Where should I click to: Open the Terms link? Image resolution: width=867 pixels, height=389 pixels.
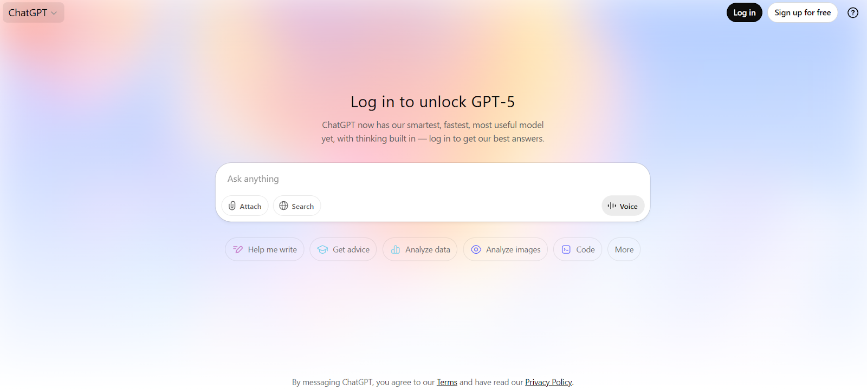(x=447, y=382)
